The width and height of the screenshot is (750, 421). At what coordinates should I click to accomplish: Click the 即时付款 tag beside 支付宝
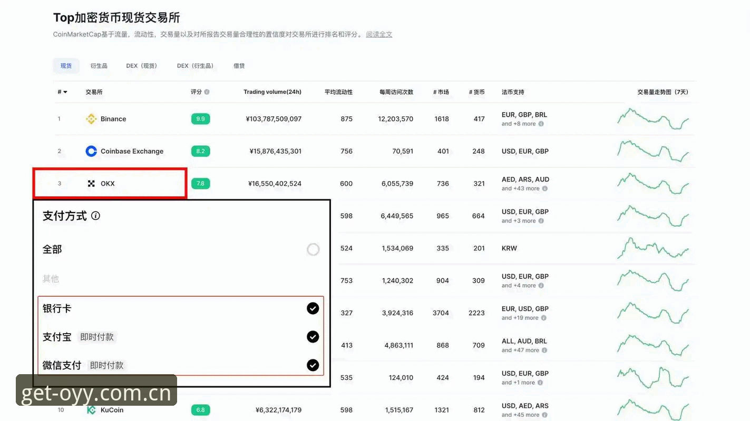[x=97, y=337]
